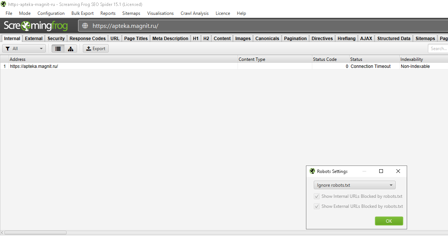Click the scrollbar left arrow

click(2, 233)
